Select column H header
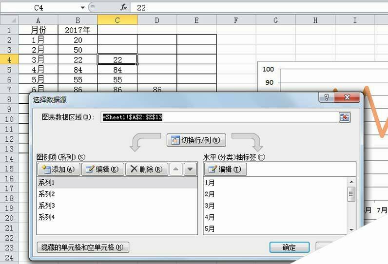 coord(315,20)
